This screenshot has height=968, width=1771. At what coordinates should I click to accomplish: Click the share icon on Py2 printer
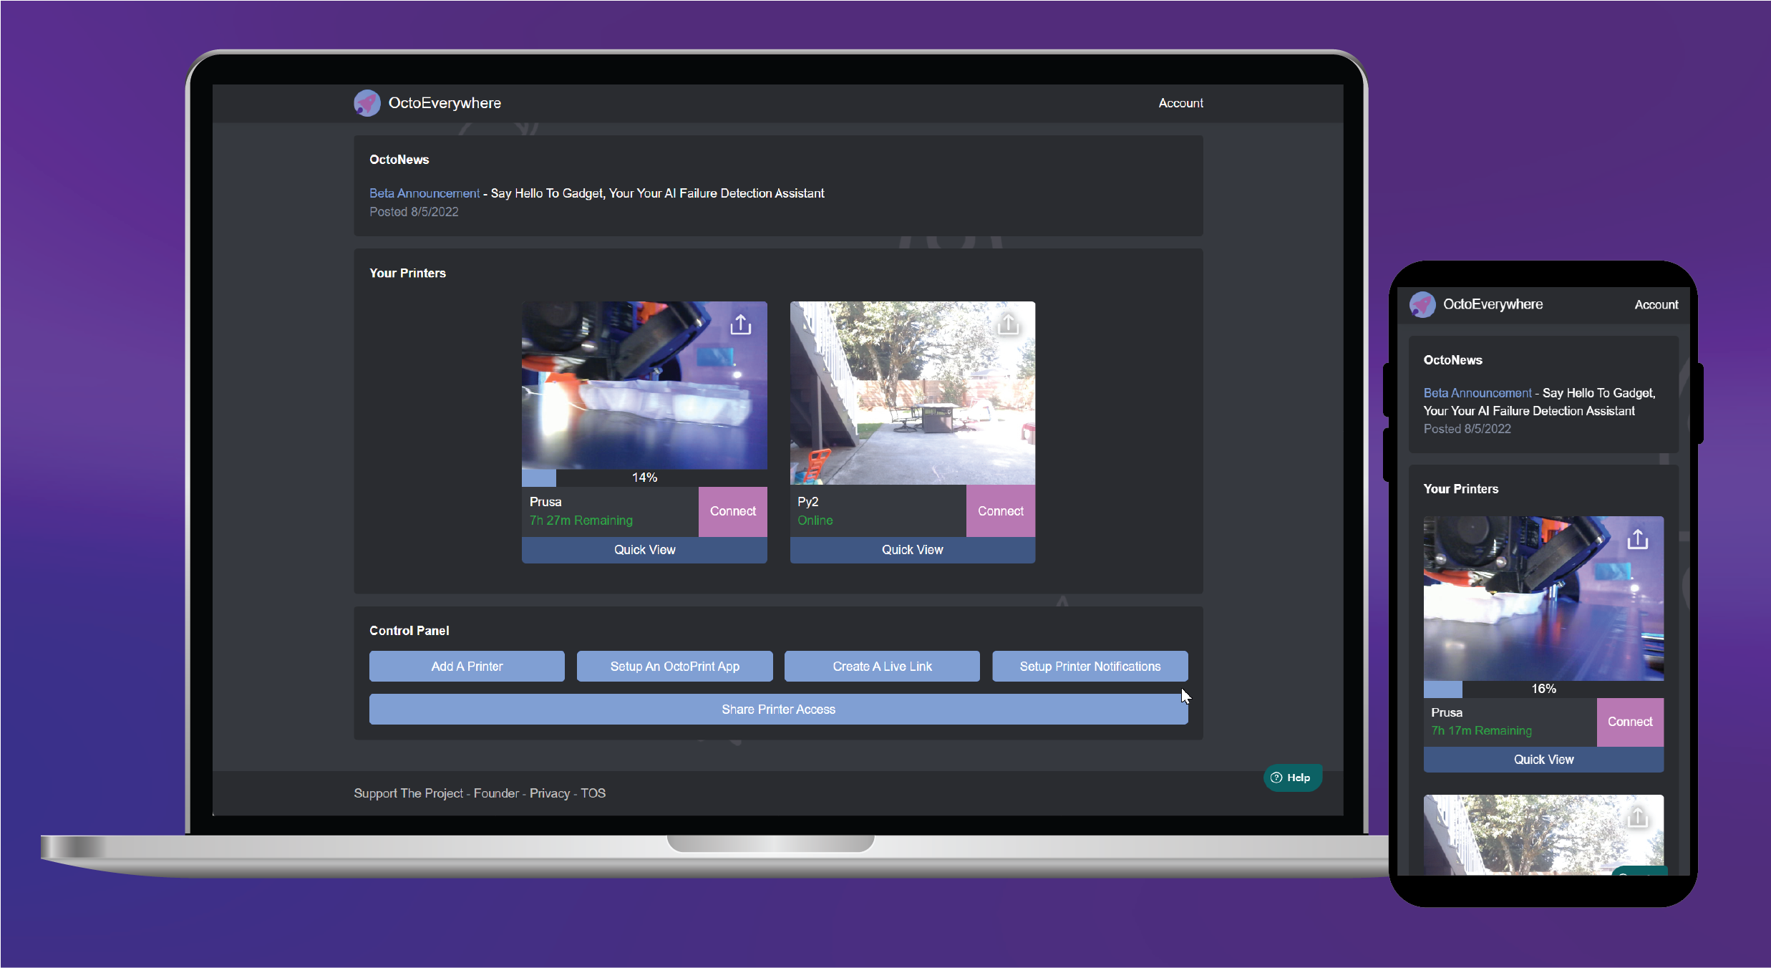1009,324
